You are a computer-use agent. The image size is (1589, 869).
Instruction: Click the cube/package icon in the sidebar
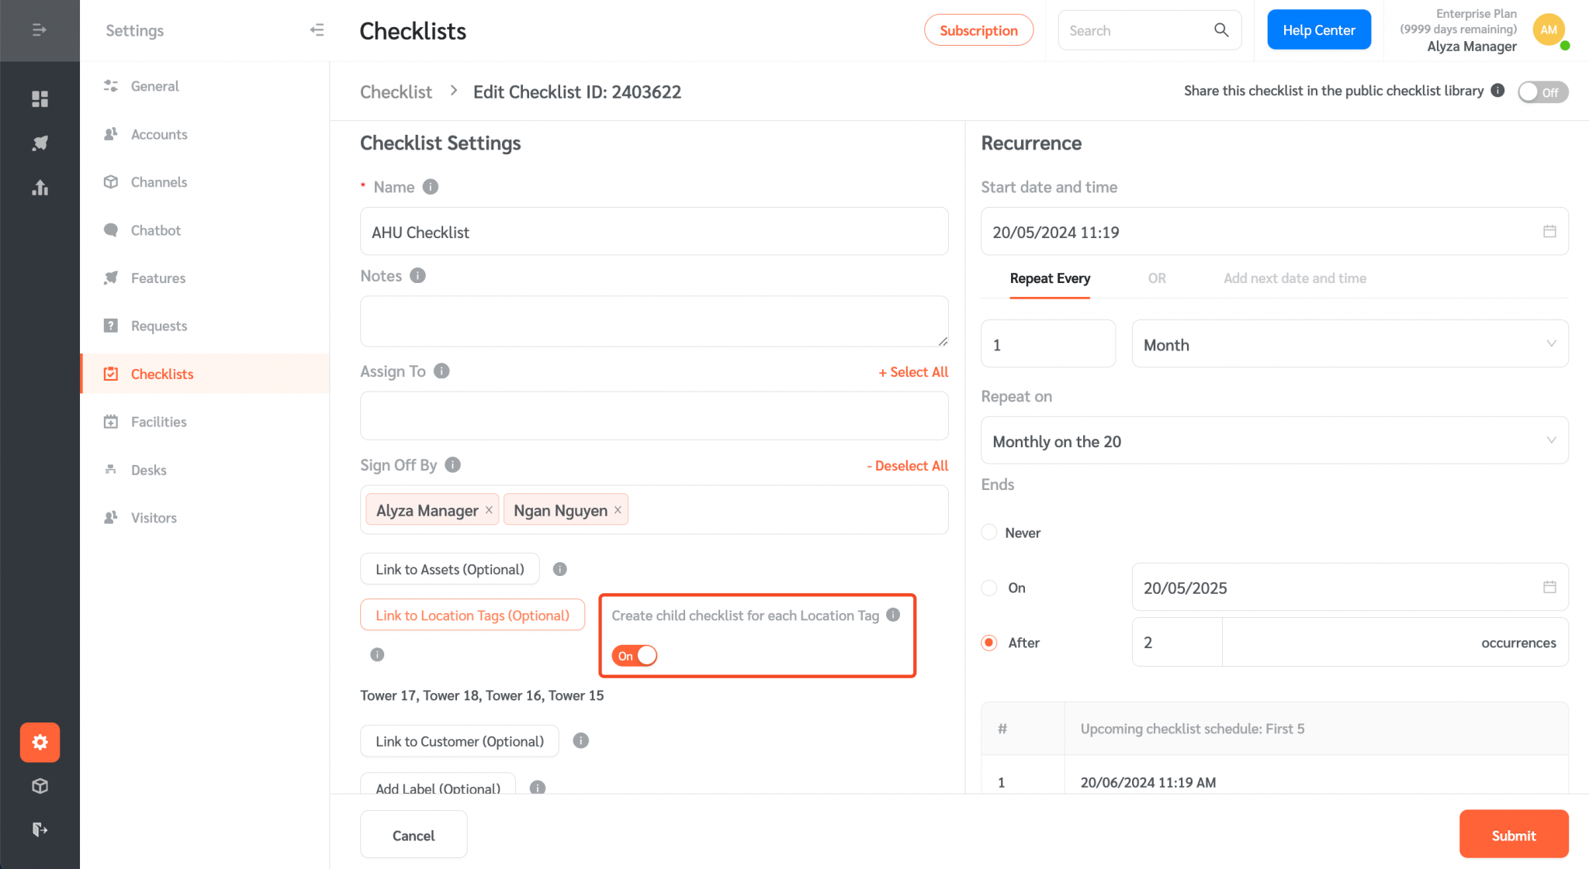(40, 785)
